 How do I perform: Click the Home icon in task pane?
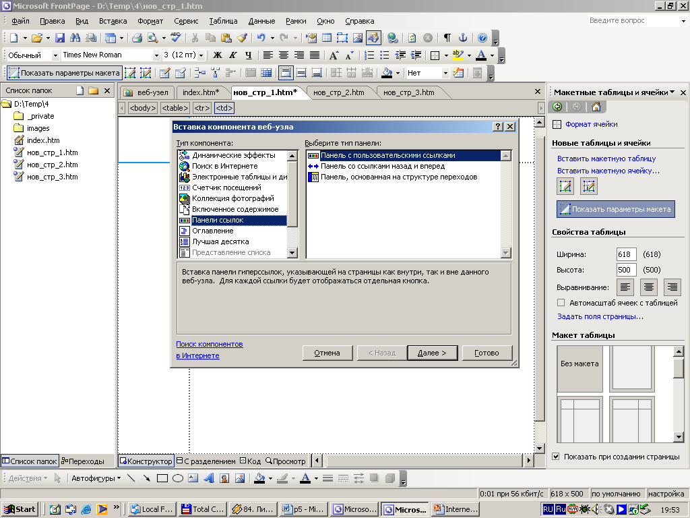pyautogui.click(x=596, y=107)
